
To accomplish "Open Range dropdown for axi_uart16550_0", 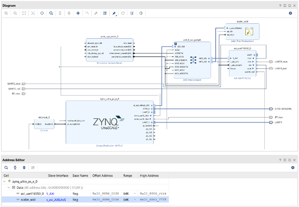I will point(135,193).
